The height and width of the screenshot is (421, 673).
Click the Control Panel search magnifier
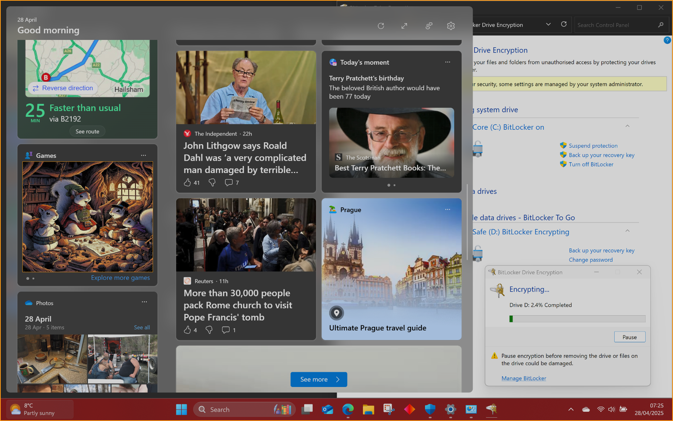point(661,25)
